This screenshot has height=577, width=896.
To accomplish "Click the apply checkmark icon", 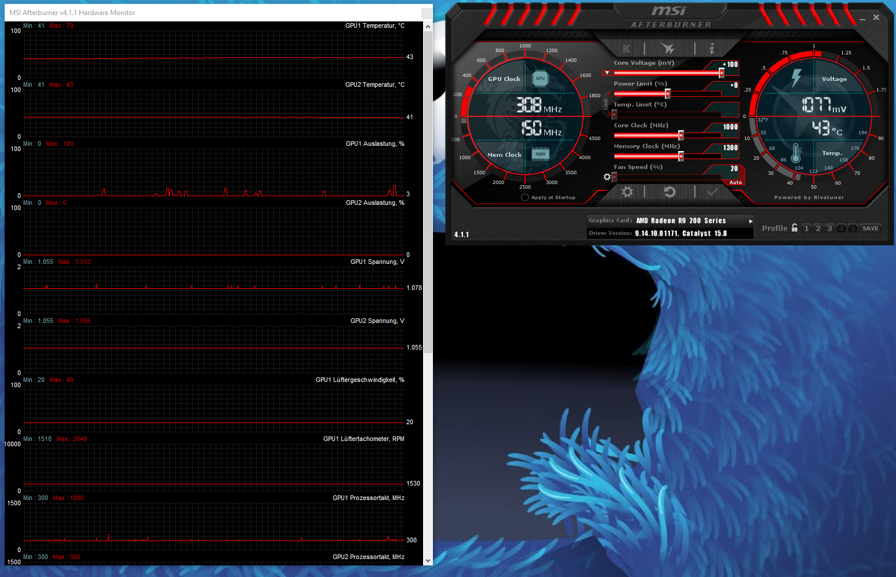I will click(712, 192).
